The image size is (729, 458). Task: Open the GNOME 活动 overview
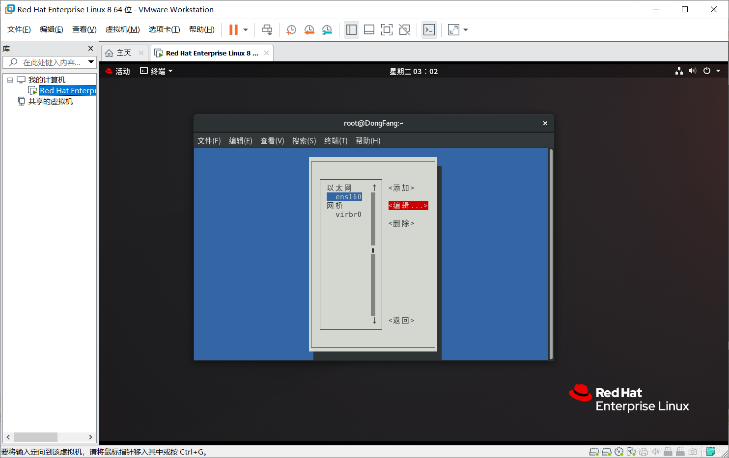[x=117, y=71]
